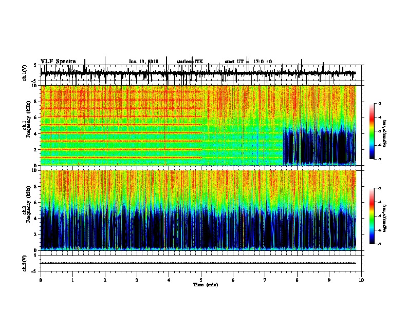Click the ch.1 color bar log(PSD) label
Image resolution: width=407 pixels, height=314 pixels.
(385, 133)
